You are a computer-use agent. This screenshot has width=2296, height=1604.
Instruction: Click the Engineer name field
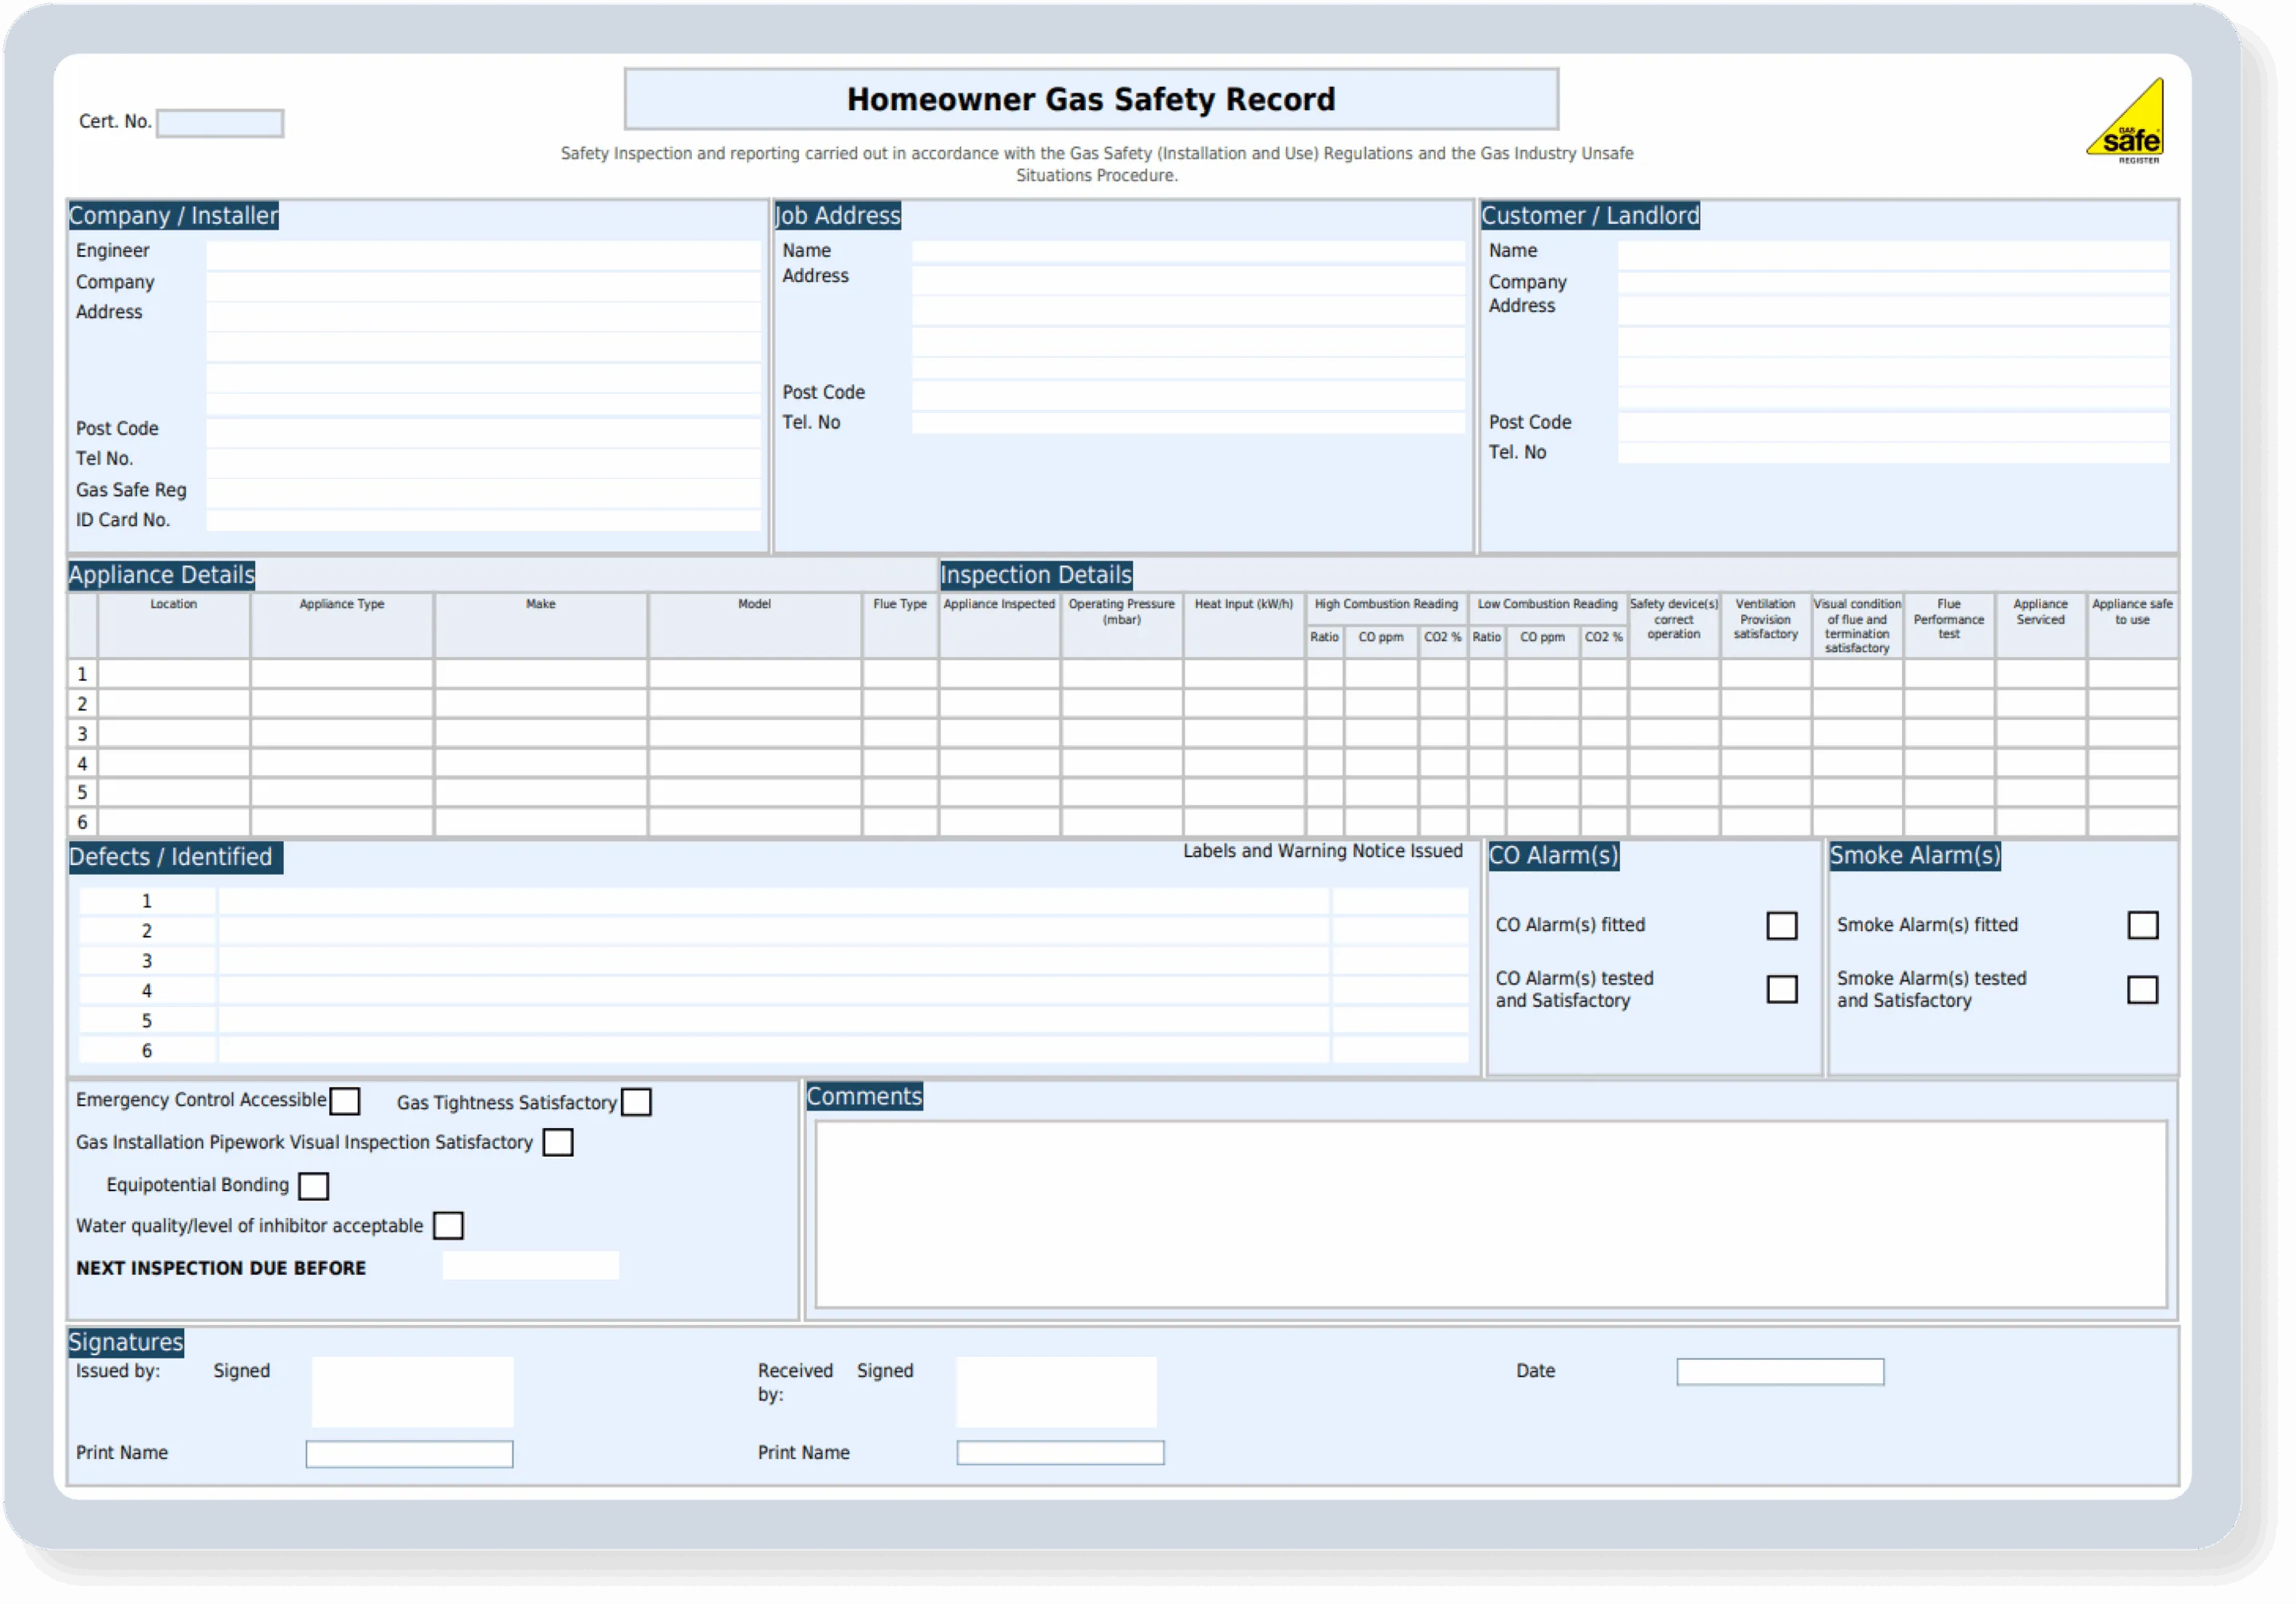click(x=483, y=254)
